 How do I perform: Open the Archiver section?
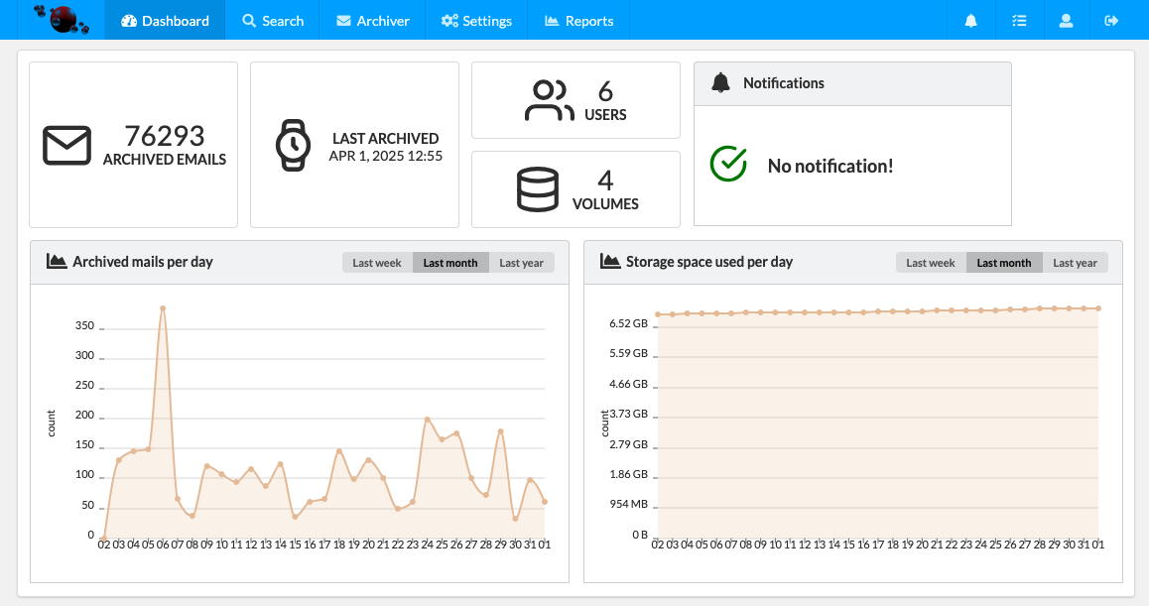(x=373, y=21)
